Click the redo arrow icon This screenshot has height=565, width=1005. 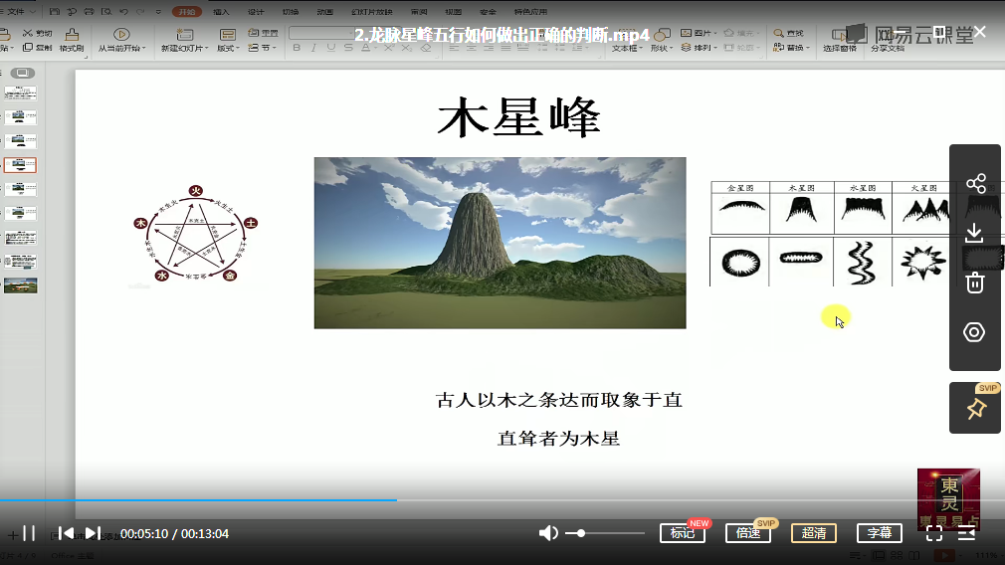point(140,12)
